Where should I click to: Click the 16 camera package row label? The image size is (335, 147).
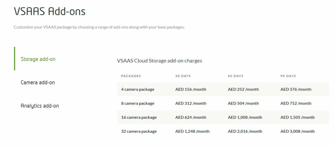(139, 117)
